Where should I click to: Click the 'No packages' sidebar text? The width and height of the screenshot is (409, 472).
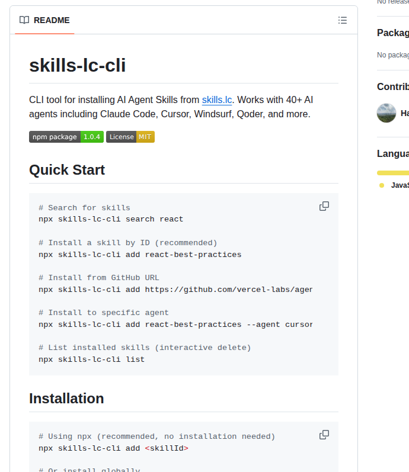click(393, 55)
